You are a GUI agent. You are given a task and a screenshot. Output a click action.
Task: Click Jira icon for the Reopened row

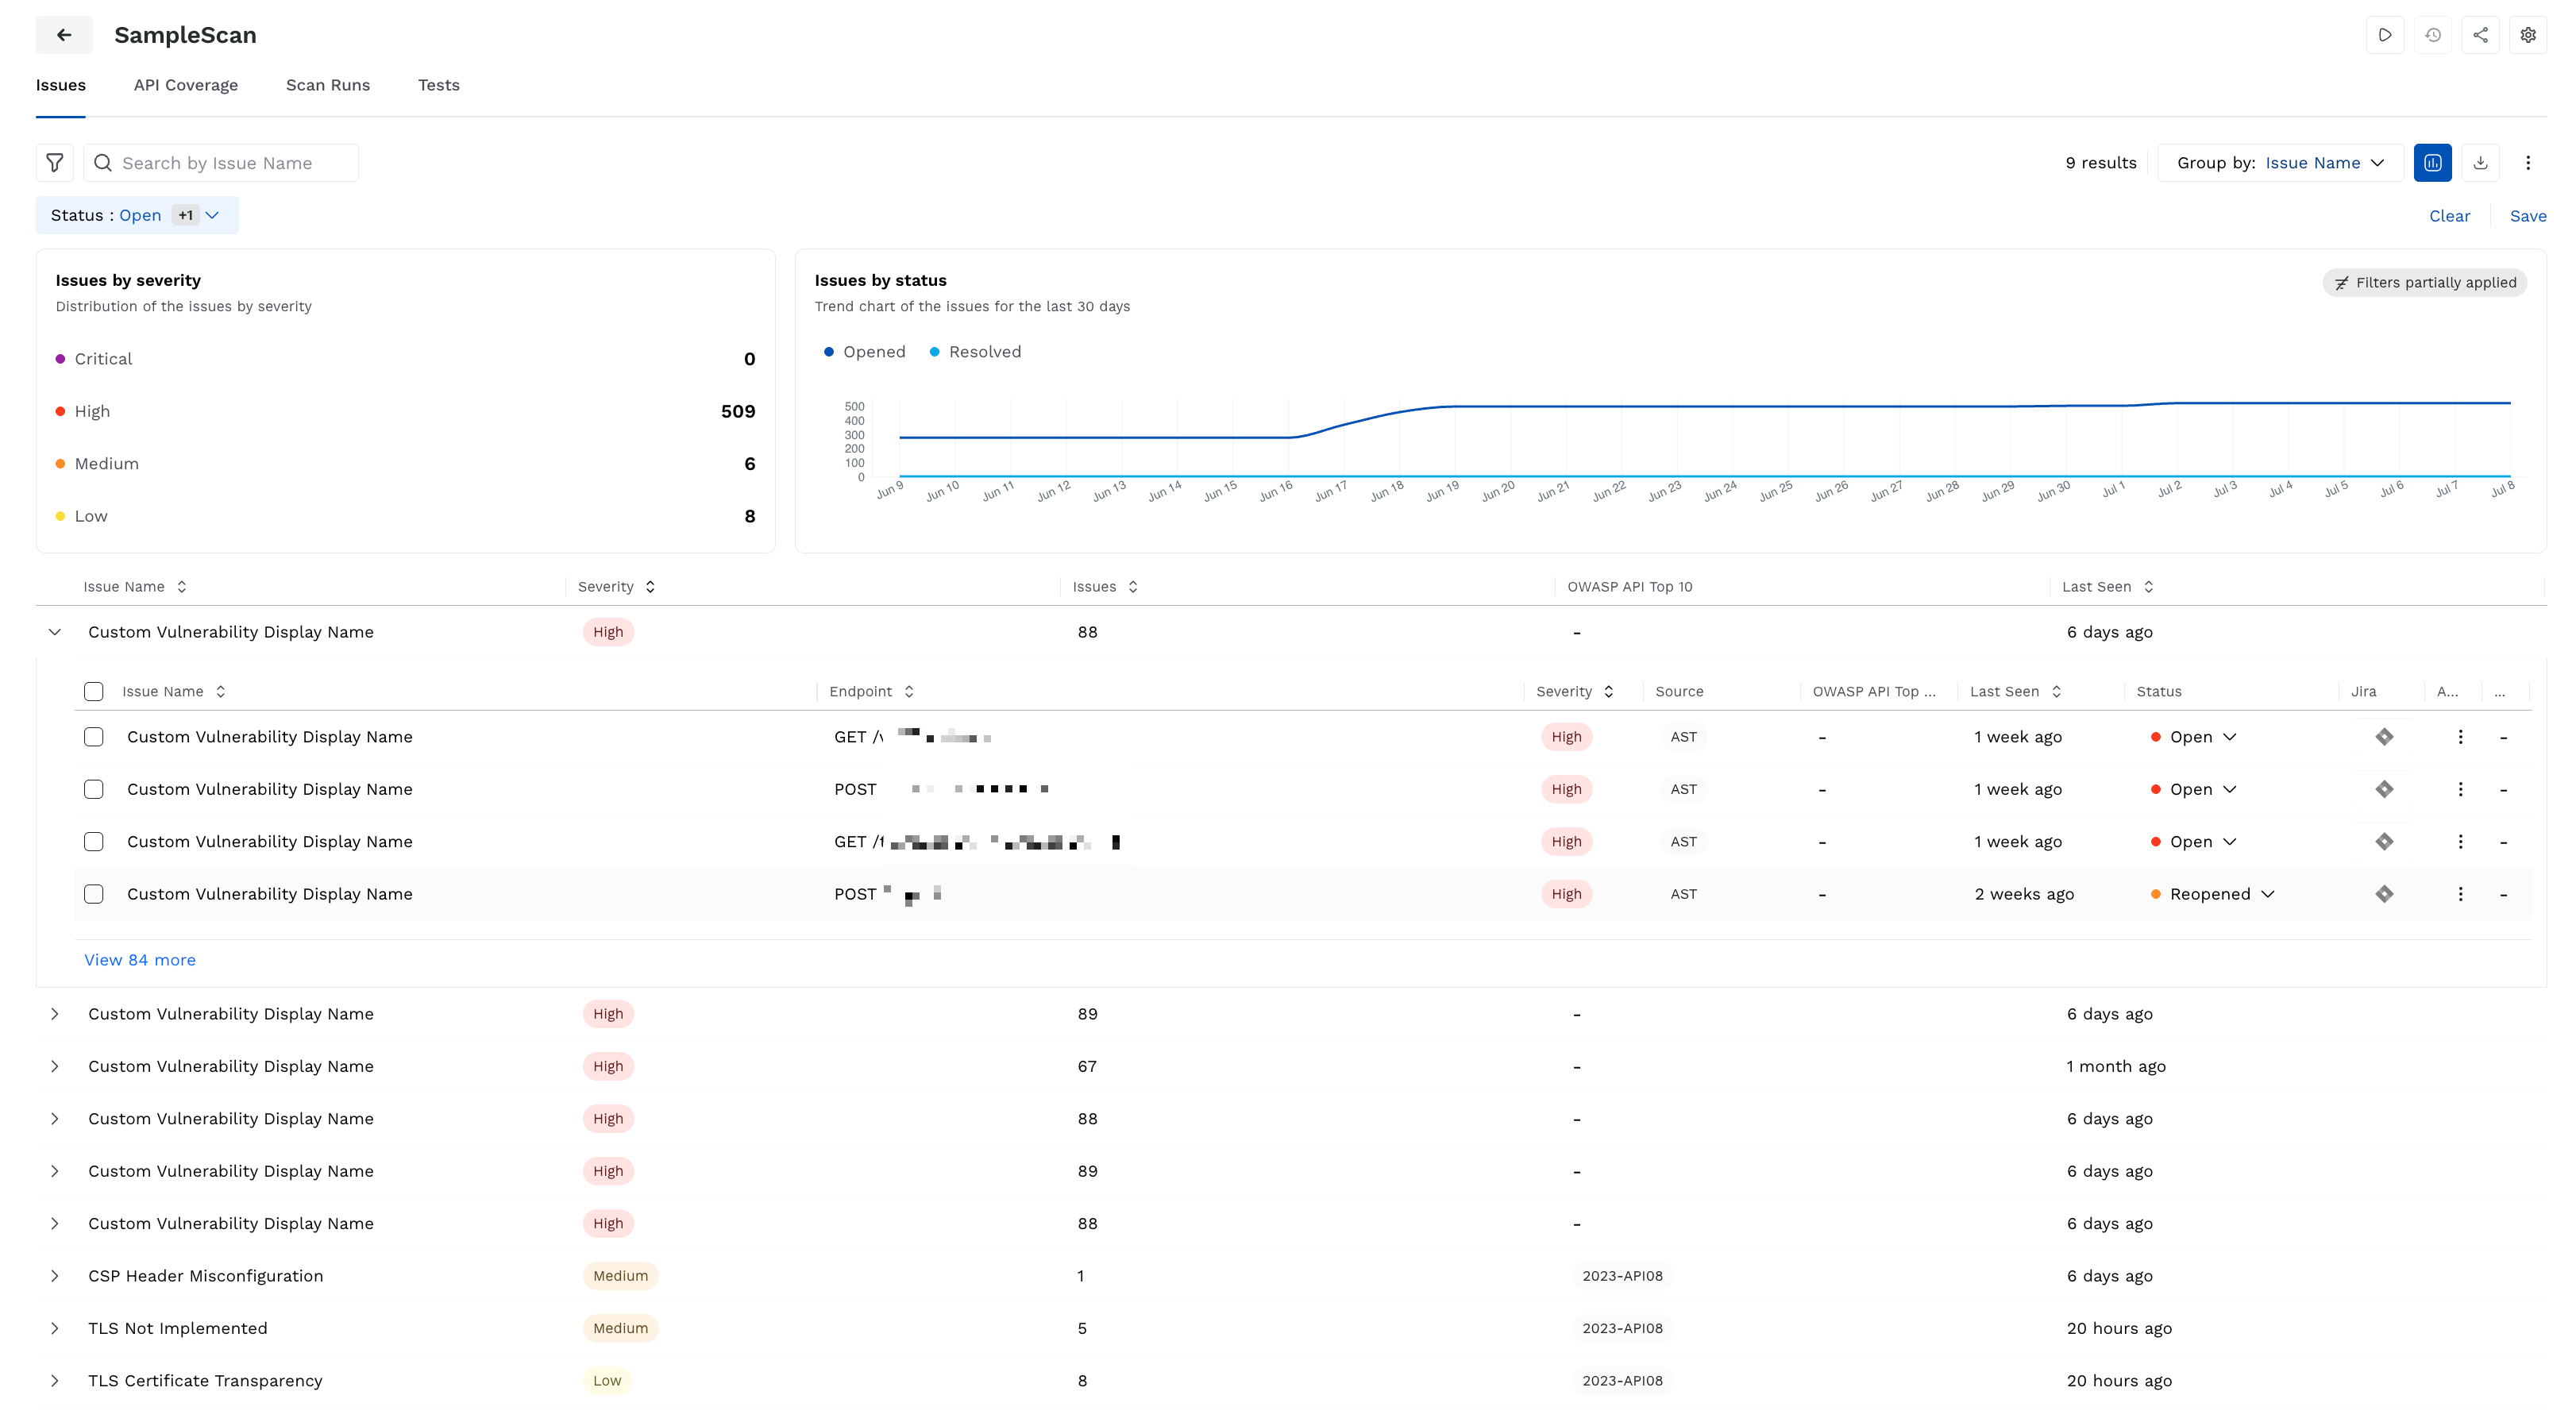tap(2384, 894)
